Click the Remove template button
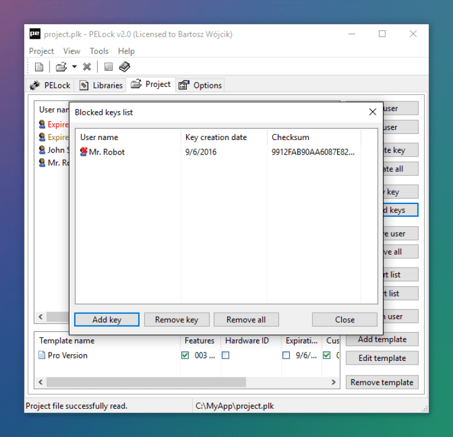Screen dimensions: 453x437 [382, 382]
